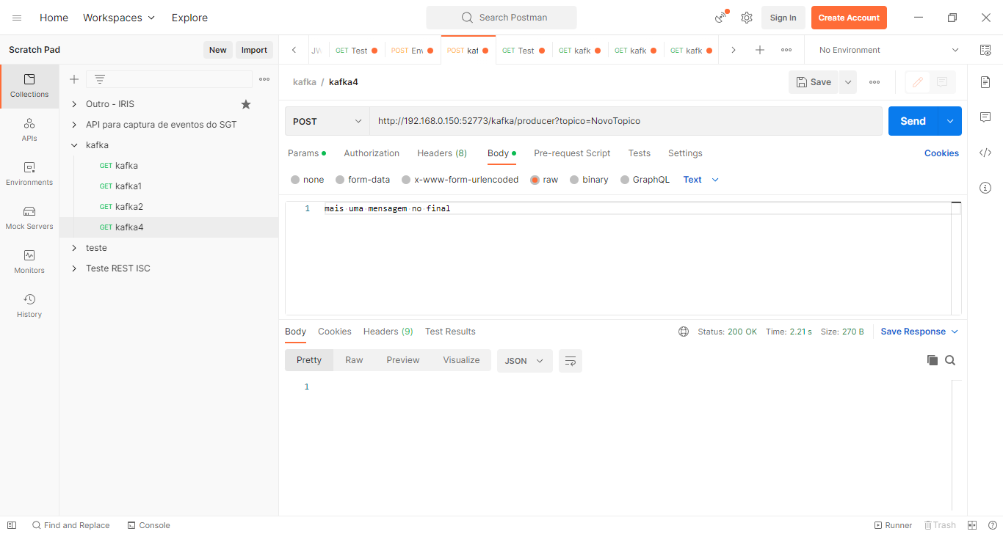Viewport: 1003px width, 534px height.
Task: Click the Cookies link
Action: [x=941, y=153]
